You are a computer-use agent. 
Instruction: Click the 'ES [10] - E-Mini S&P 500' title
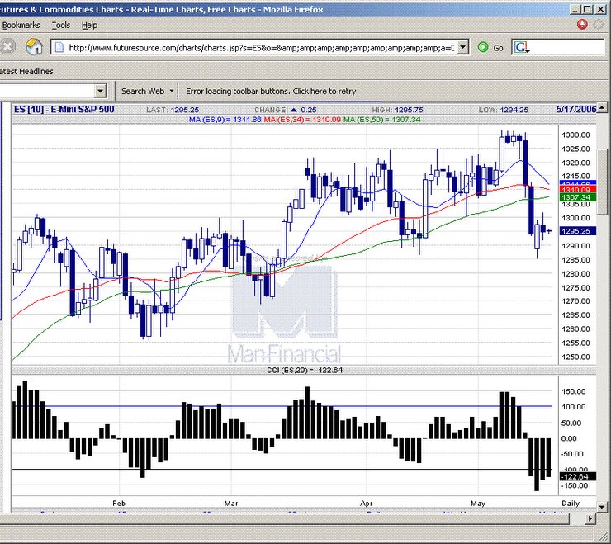point(64,109)
